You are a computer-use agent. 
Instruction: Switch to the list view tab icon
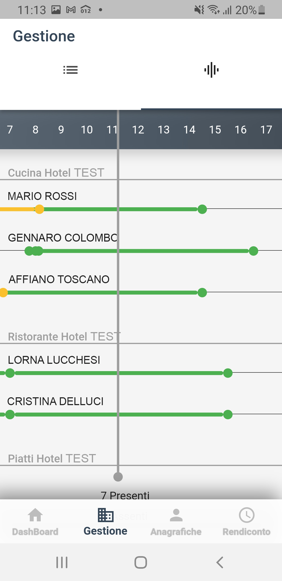[70, 70]
